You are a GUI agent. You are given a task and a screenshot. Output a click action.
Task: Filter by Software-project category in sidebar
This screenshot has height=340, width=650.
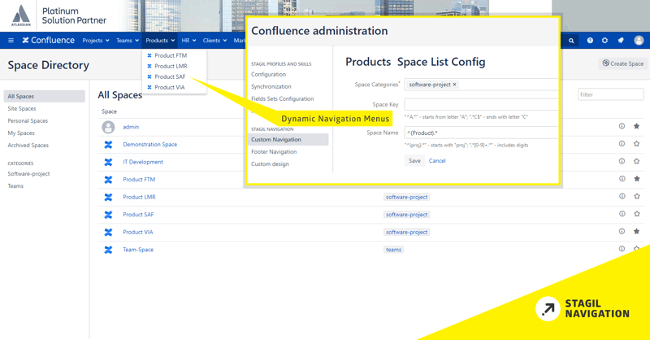pos(28,174)
